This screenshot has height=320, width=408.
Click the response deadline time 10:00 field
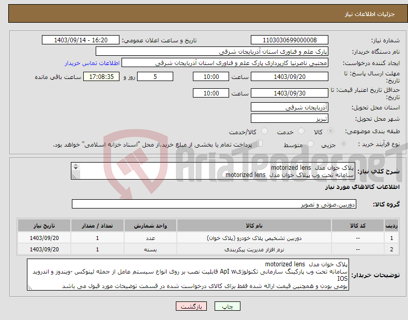(211, 76)
